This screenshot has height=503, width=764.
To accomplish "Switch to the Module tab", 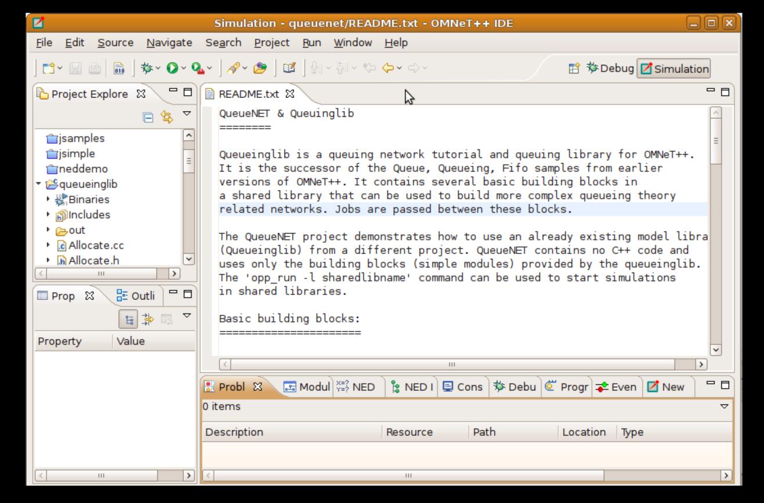I will [306, 387].
